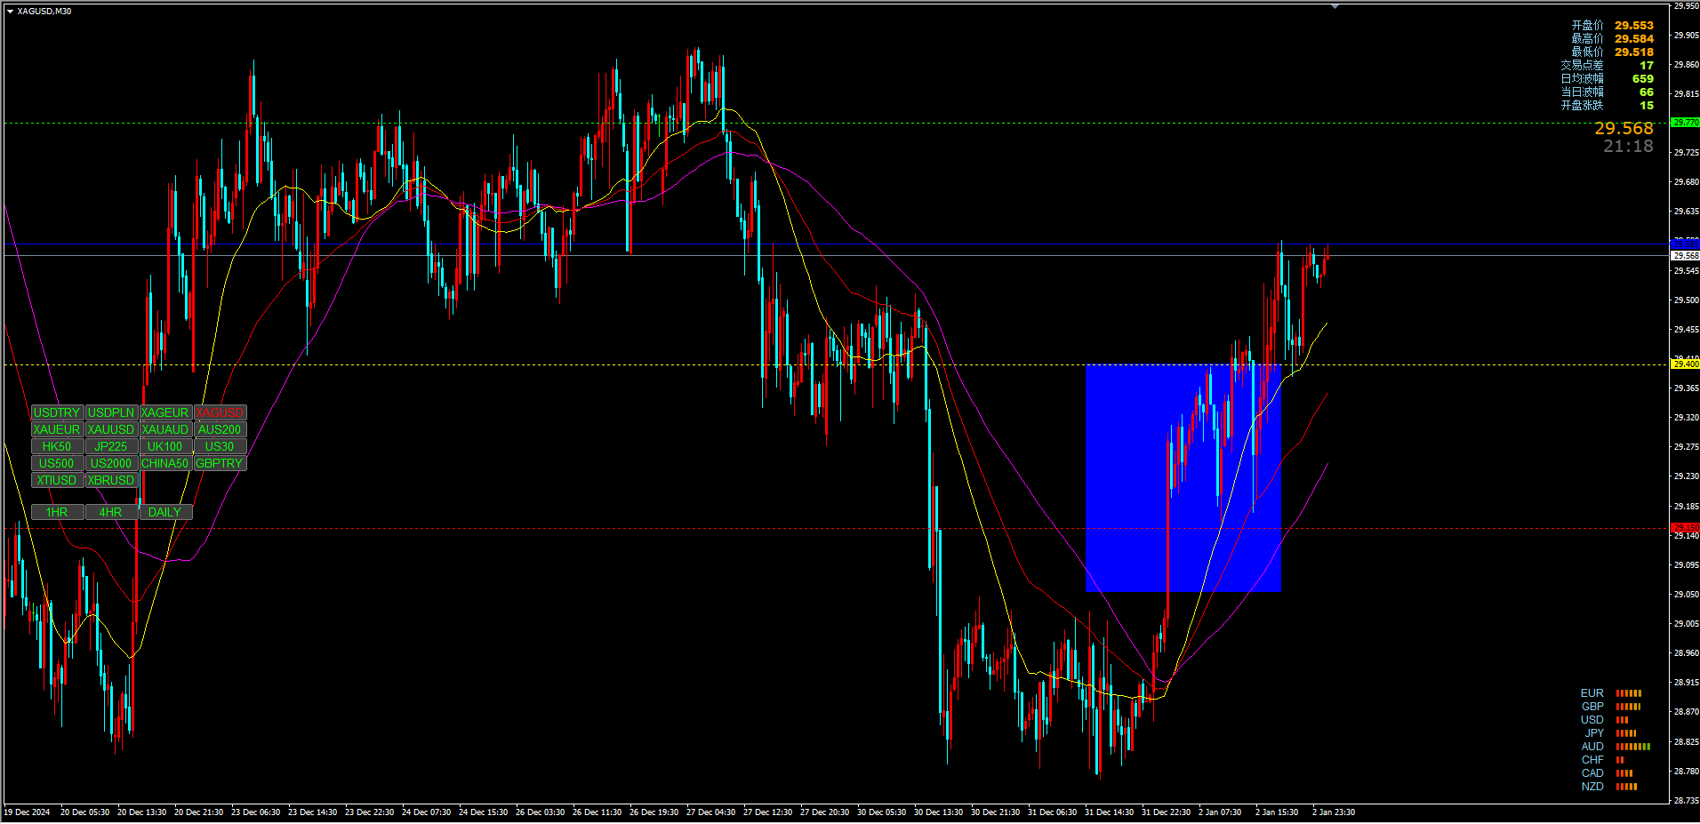The width and height of the screenshot is (1700, 824).
Task: Click the NZD strength meter label
Action: pyautogui.click(x=1592, y=787)
